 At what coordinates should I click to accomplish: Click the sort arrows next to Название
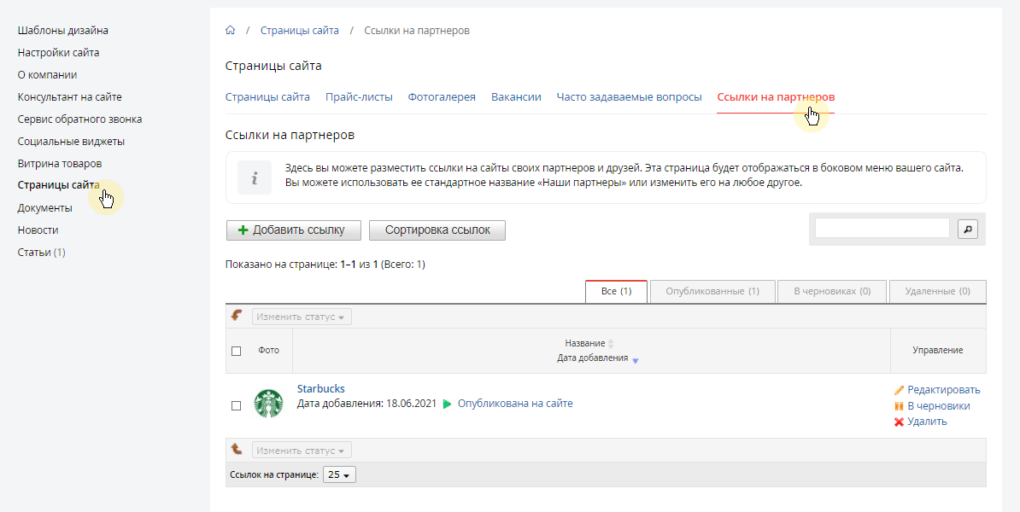tap(611, 343)
